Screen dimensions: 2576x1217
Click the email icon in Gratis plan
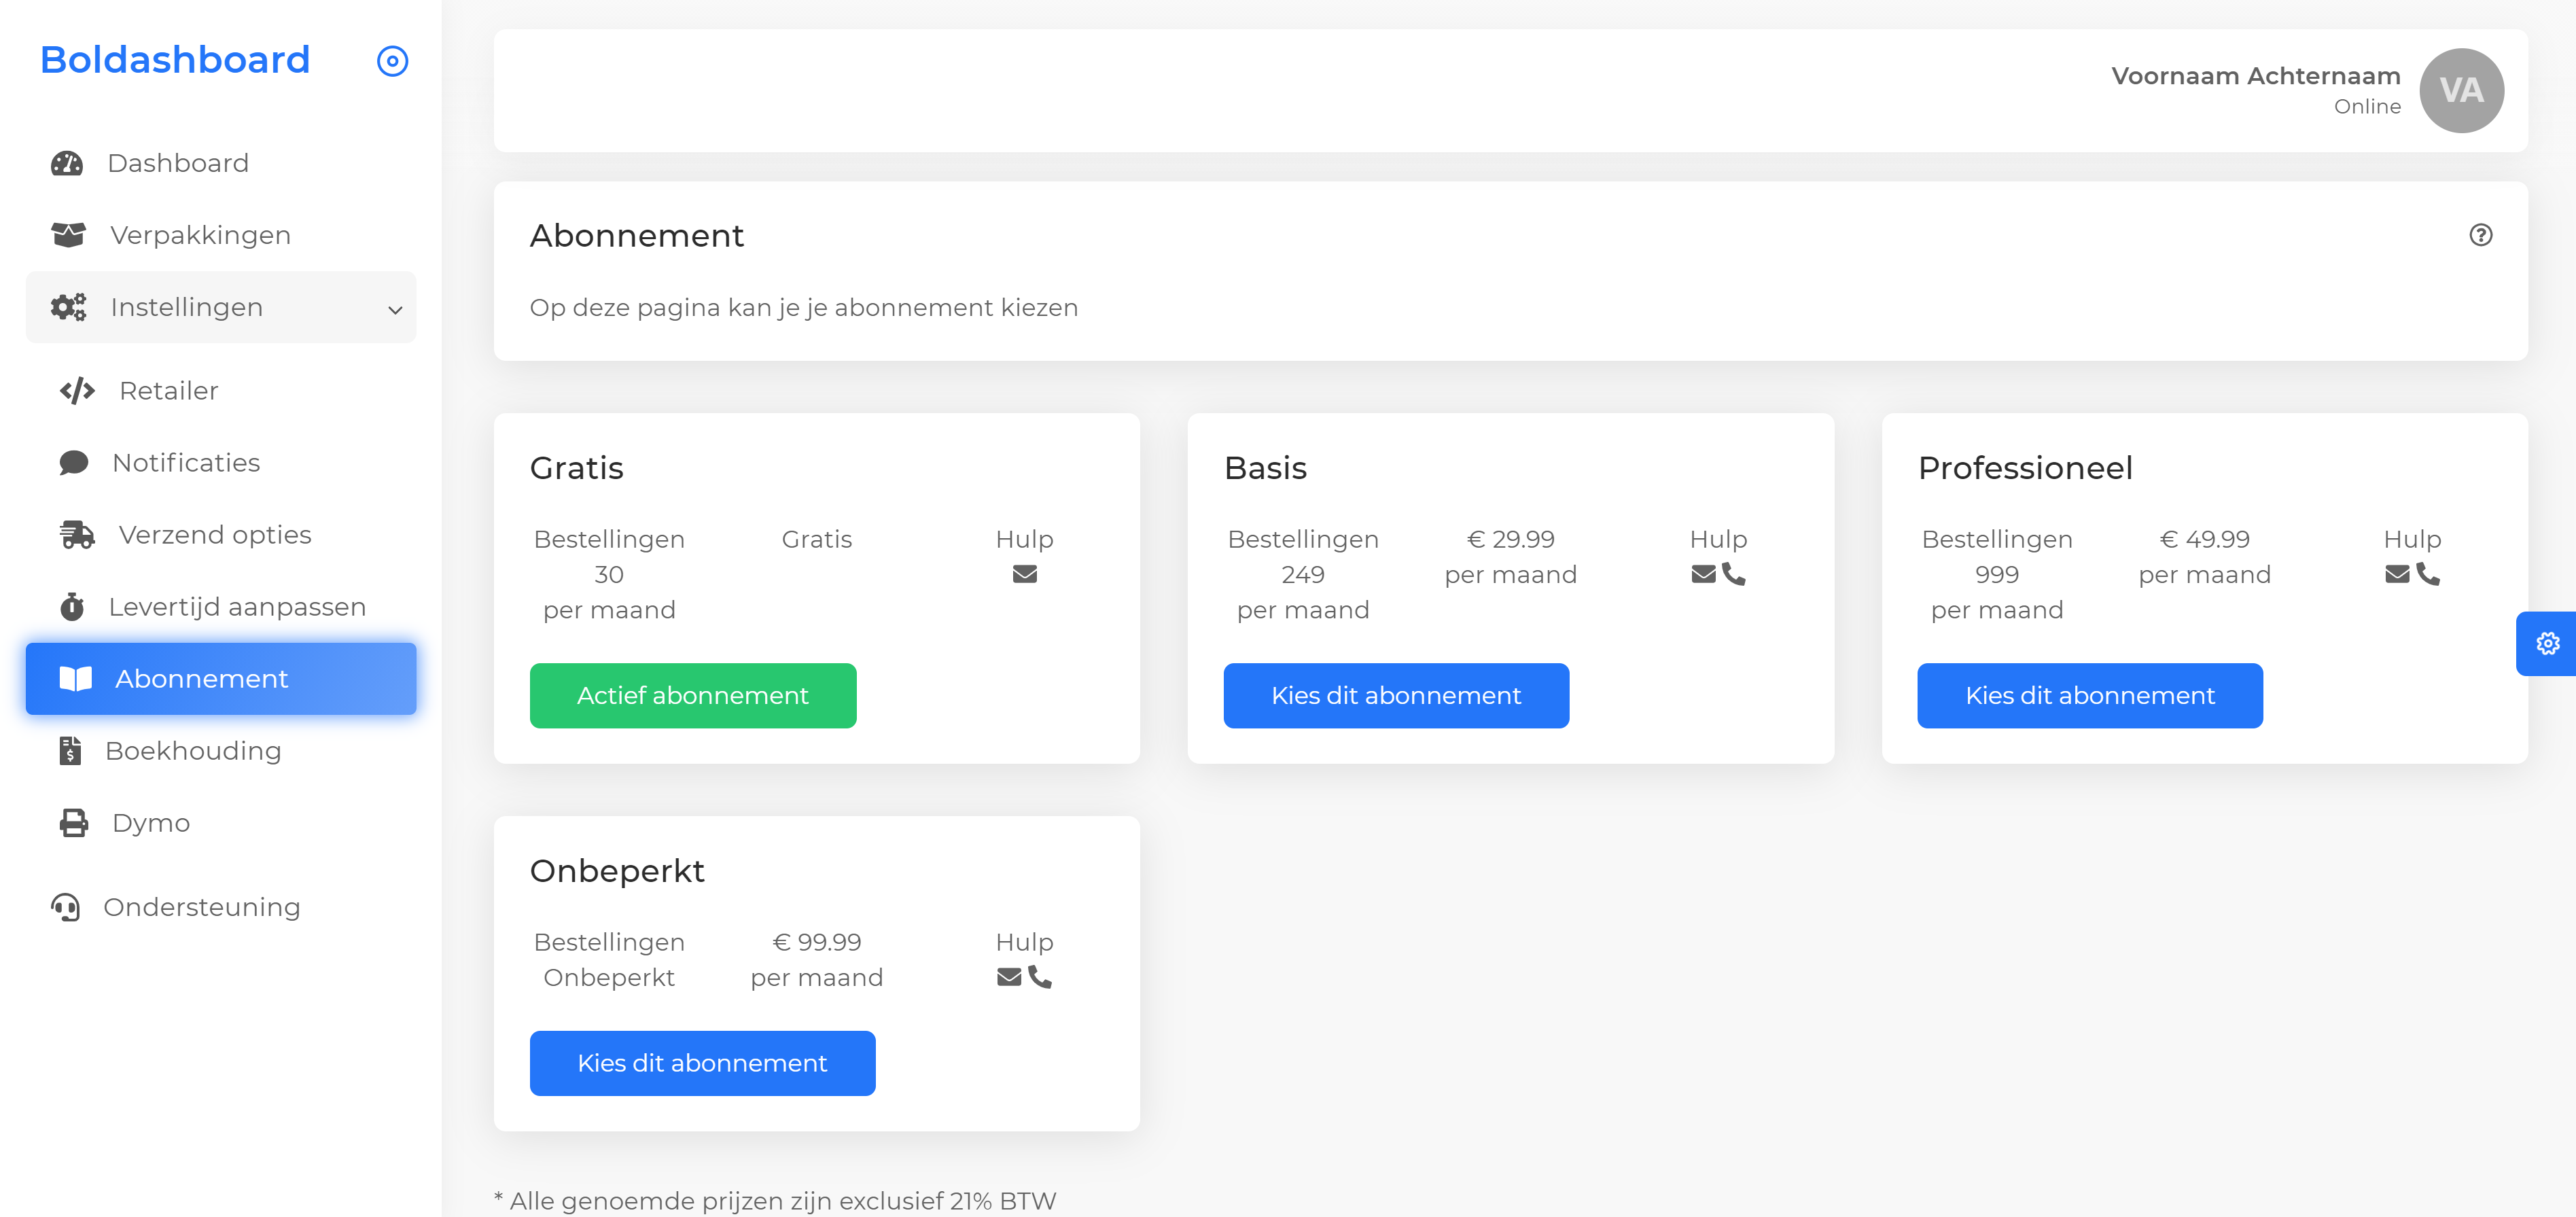coord(1024,574)
